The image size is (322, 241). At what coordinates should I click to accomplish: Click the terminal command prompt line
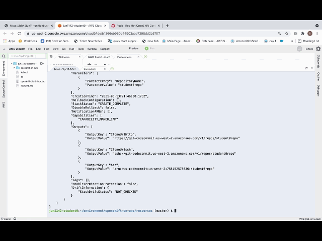pyautogui.click(x=113, y=211)
